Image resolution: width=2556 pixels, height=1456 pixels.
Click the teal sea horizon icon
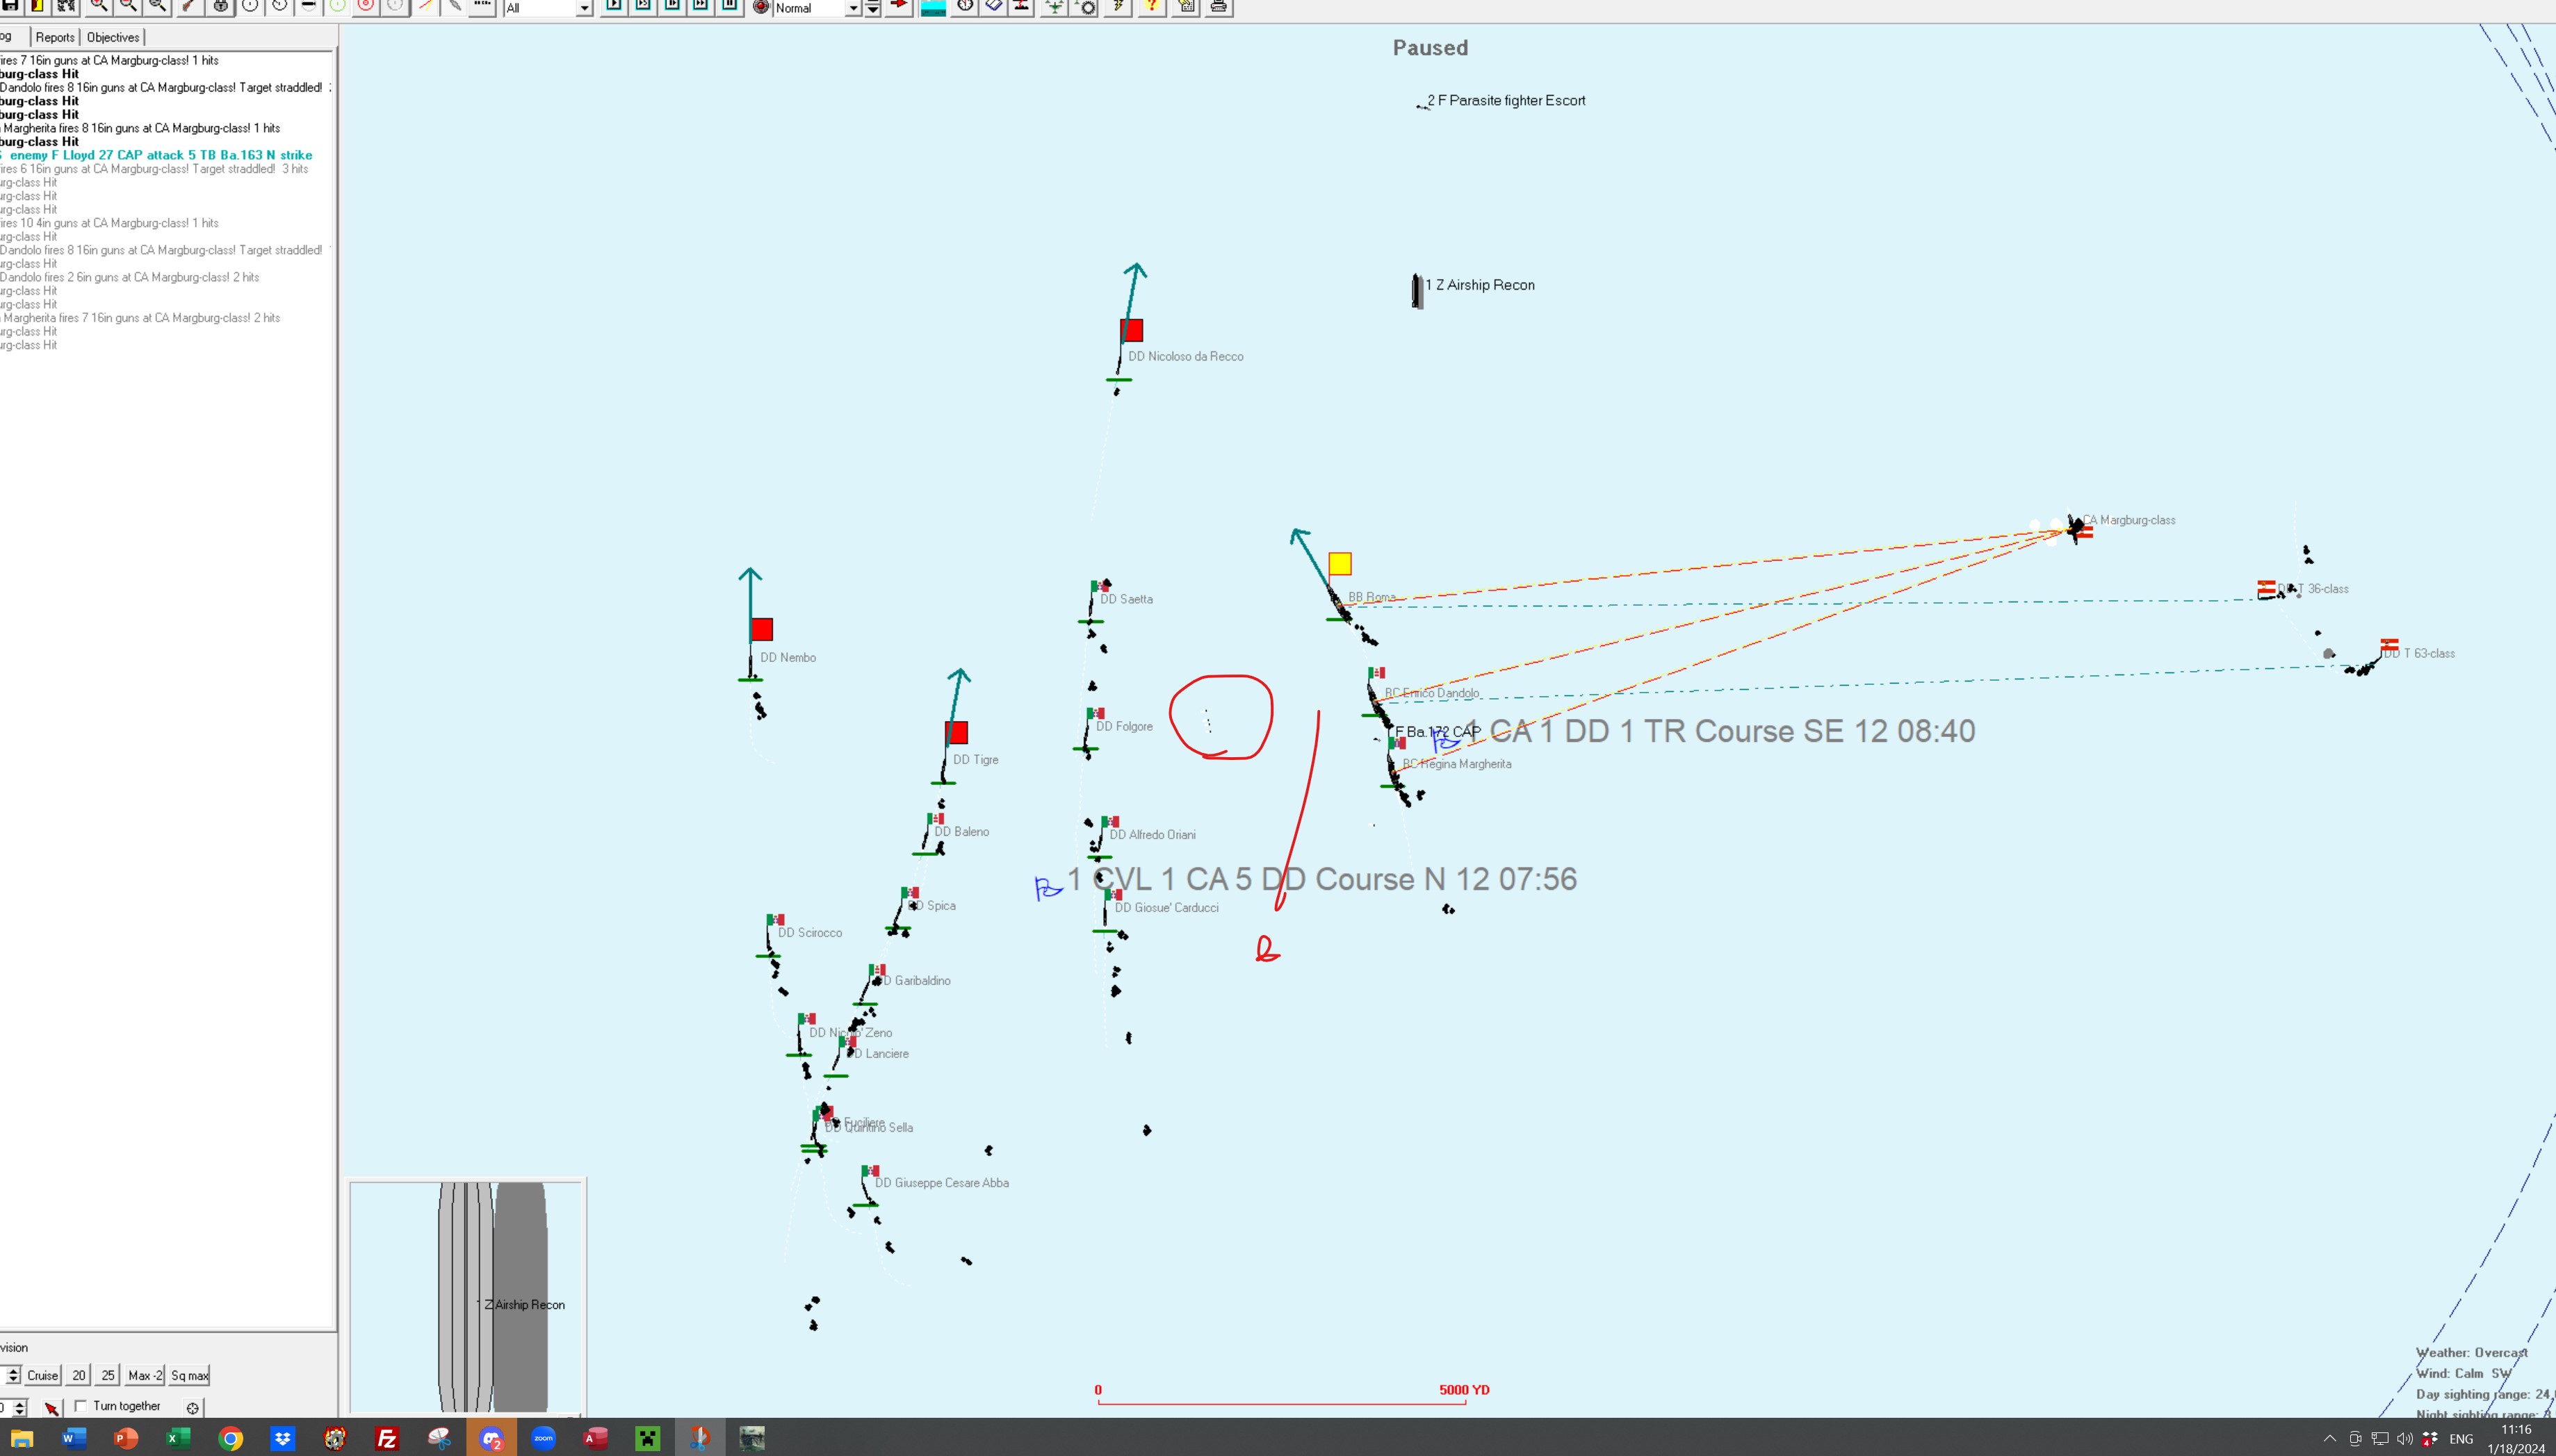934,7
